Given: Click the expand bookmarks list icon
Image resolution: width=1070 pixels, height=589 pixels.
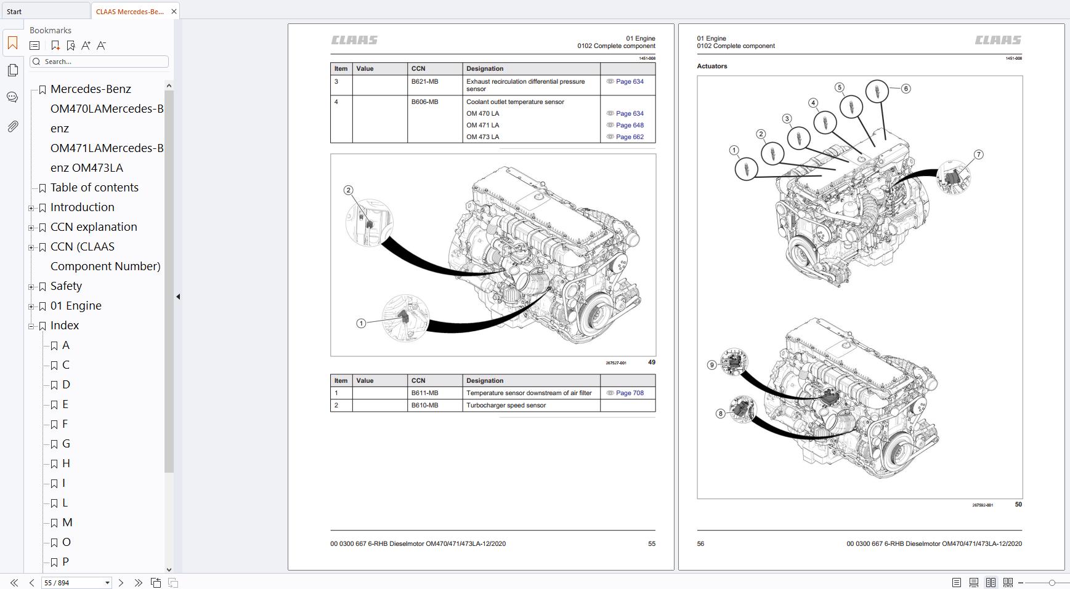Looking at the screenshot, I should (34, 46).
